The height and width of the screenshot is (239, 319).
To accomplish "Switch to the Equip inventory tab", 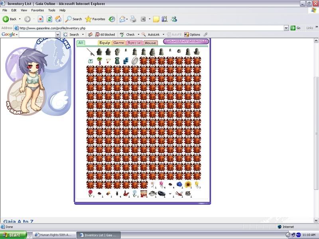I will (104, 43).
